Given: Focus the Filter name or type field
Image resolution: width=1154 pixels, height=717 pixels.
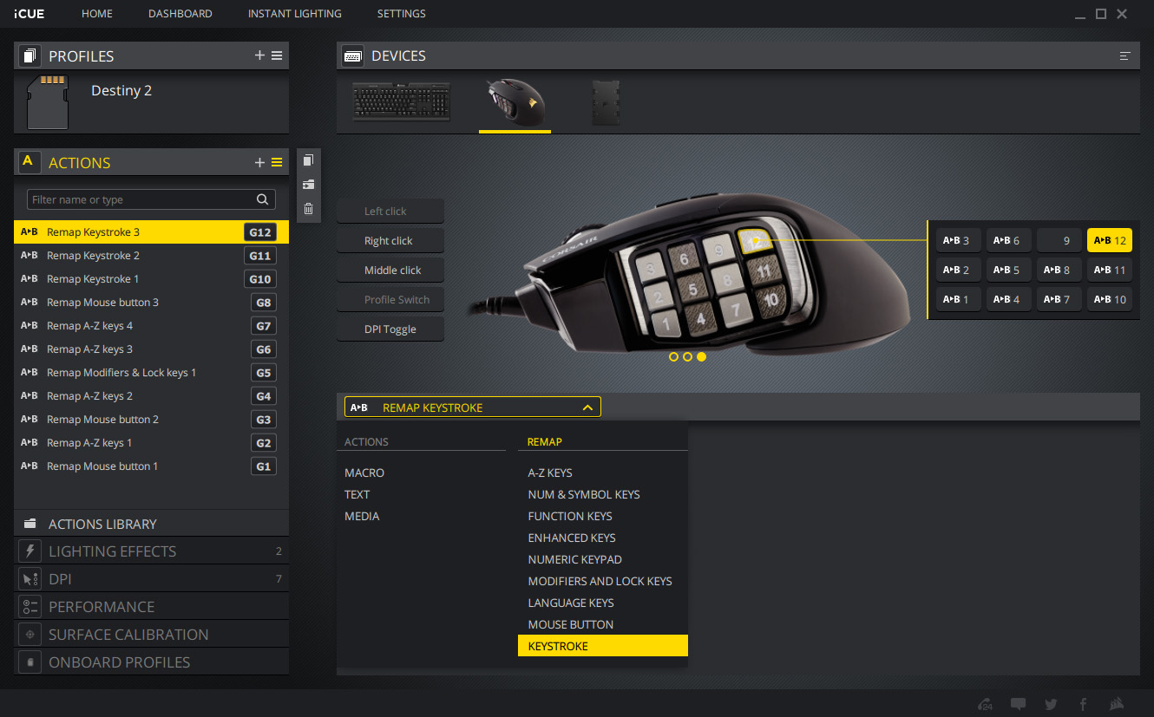Looking at the screenshot, I should 151,199.
